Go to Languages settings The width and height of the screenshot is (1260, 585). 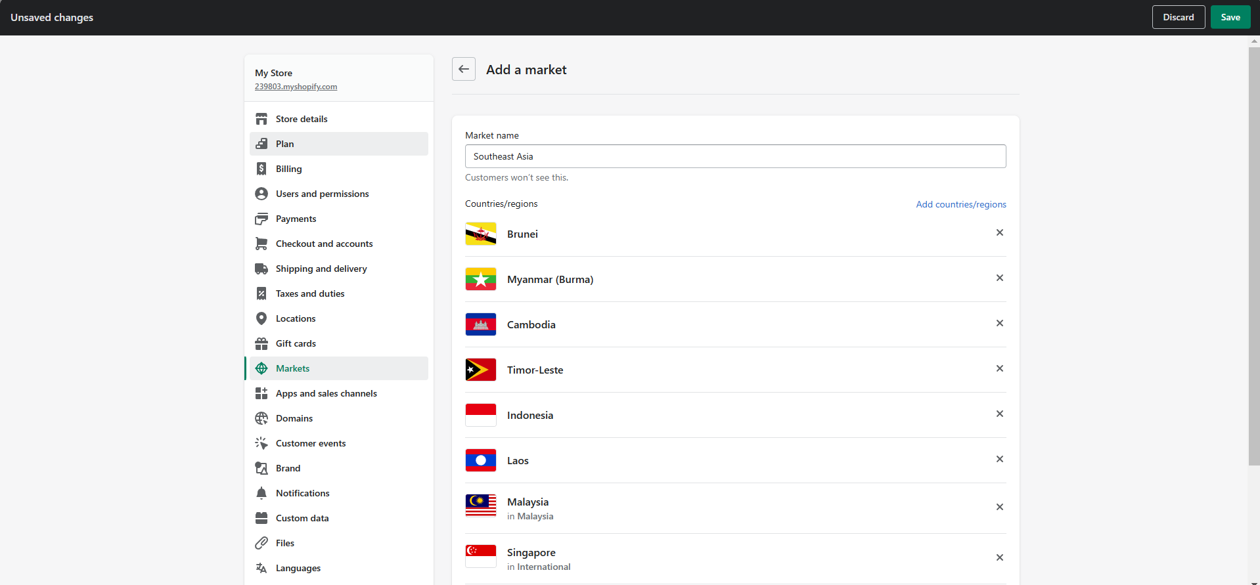(339, 568)
